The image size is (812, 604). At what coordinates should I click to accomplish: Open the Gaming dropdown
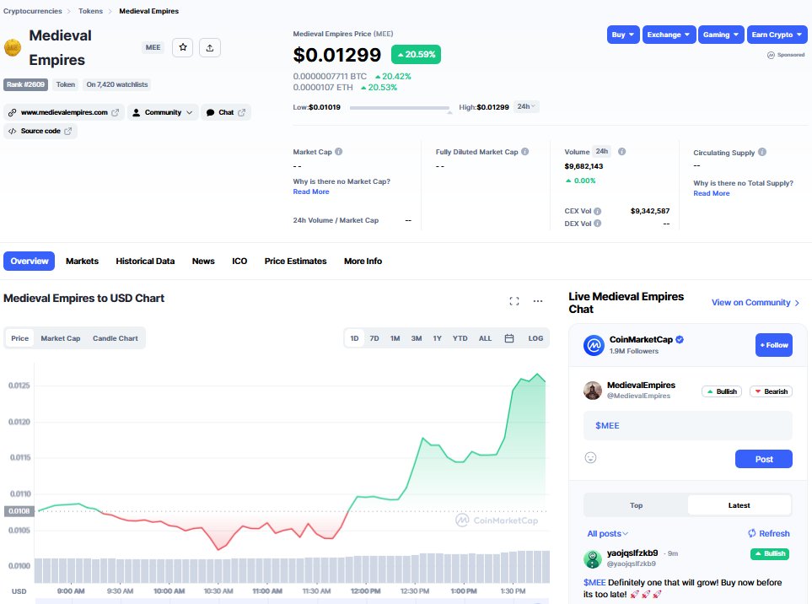pos(721,35)
